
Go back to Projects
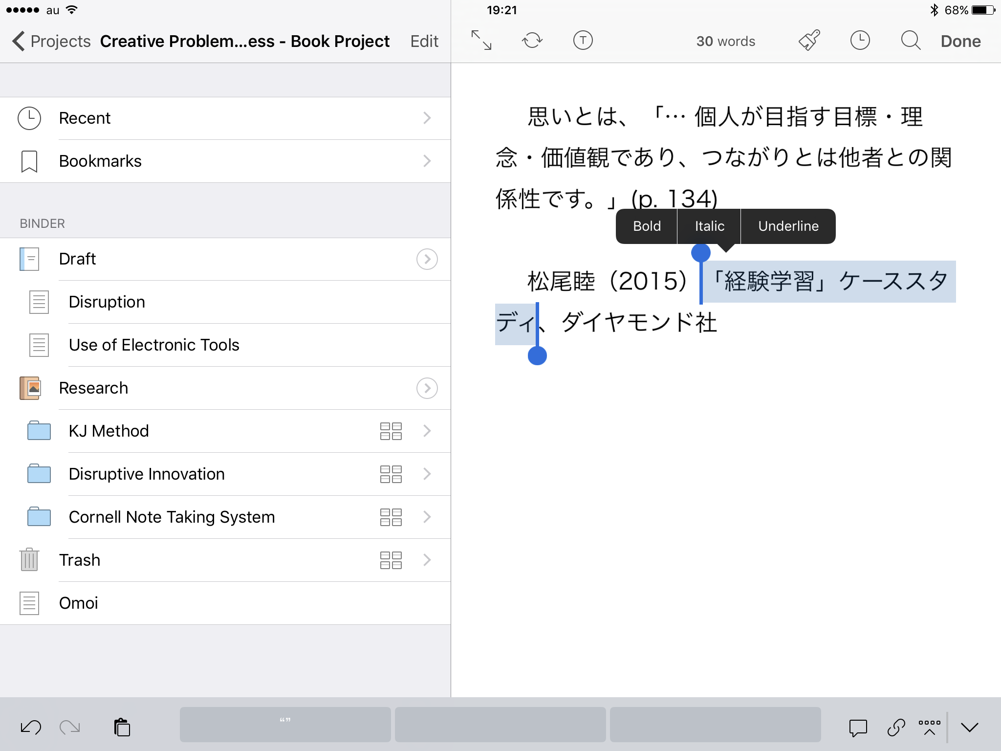52,41
